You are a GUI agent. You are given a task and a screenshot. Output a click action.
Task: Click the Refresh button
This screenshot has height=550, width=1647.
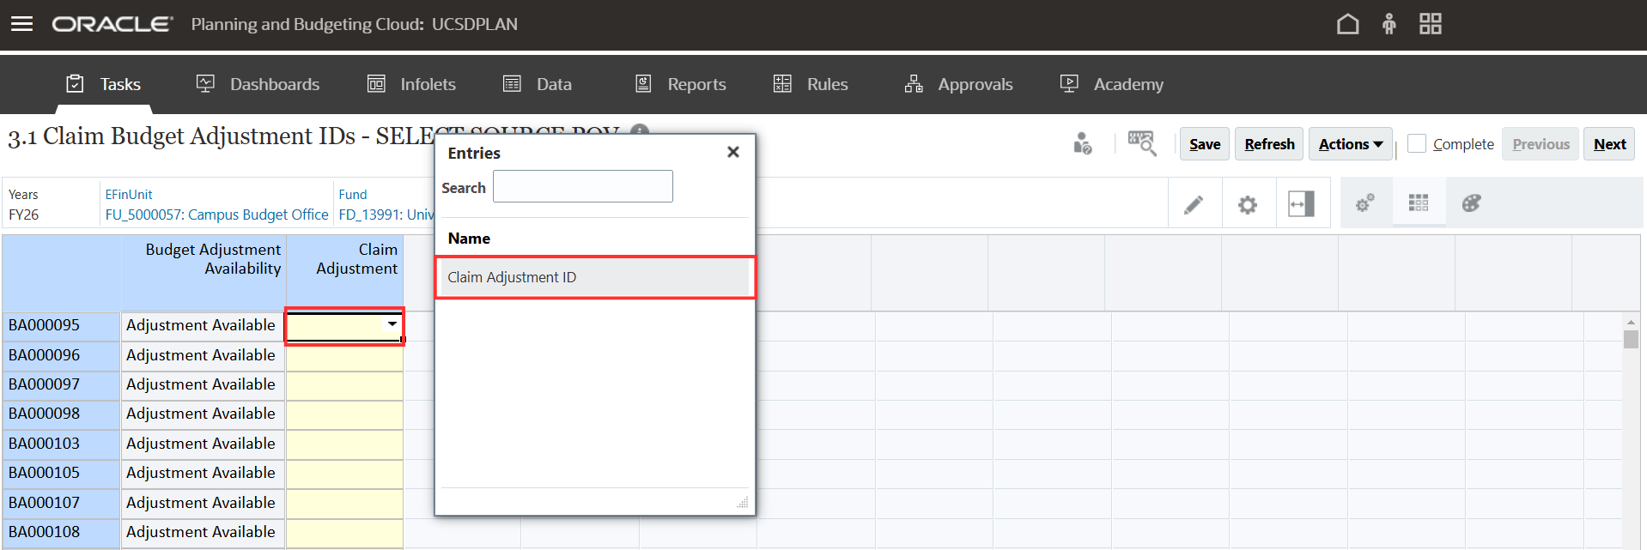click(x=1269, y=144)
